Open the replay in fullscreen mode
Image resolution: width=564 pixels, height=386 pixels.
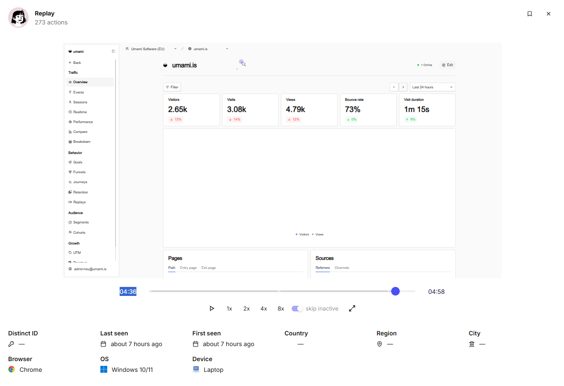pos(352,308)
